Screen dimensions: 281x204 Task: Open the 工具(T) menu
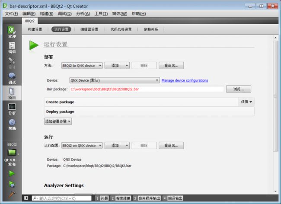pos(101,13)
